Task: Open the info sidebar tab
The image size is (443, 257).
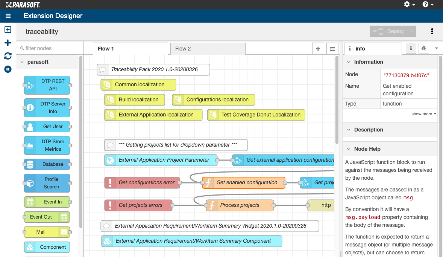Action: 373,49
